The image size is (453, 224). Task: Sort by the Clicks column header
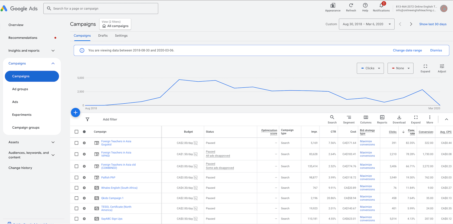[393, 132]
